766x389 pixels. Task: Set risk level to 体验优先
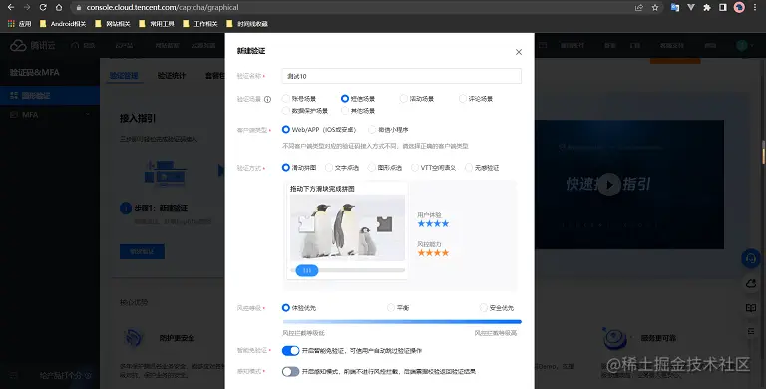[x=286, y=308]
